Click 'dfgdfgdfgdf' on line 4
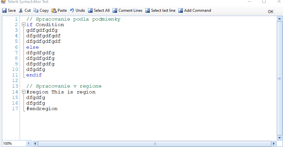The height and width of the screenshot is (147, 283). (x=43, y=36)
